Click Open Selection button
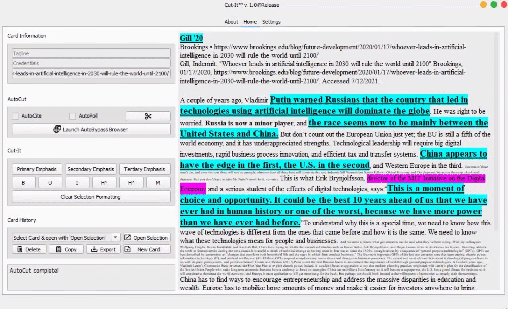The width and height of the screenshot is (508, 309). (146, 237)
